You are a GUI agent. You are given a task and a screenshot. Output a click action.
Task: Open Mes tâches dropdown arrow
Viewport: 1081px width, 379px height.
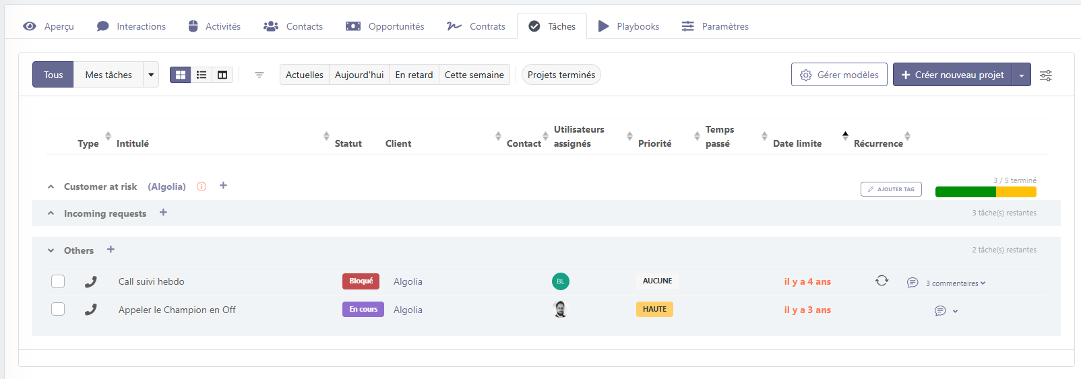151,75
